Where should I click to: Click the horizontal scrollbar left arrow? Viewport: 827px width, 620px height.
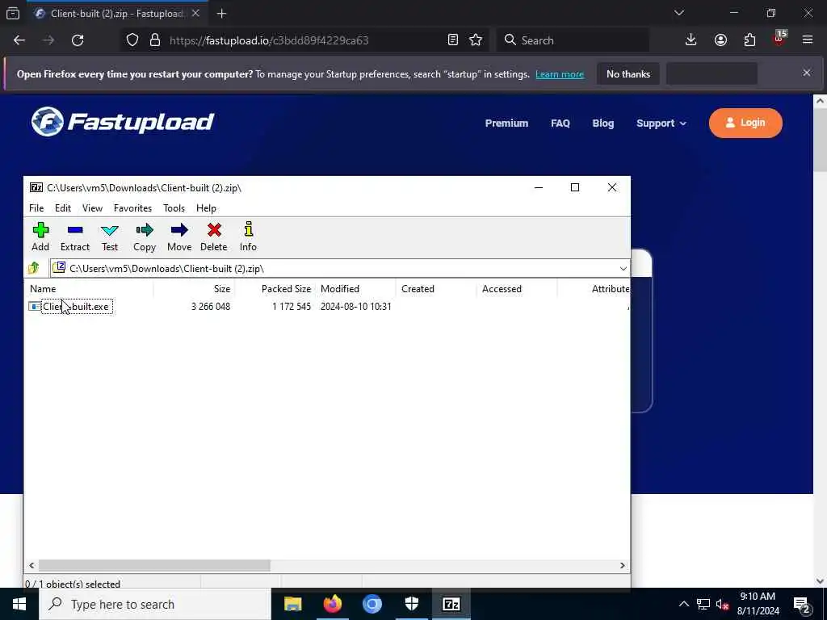coord(31,565)
